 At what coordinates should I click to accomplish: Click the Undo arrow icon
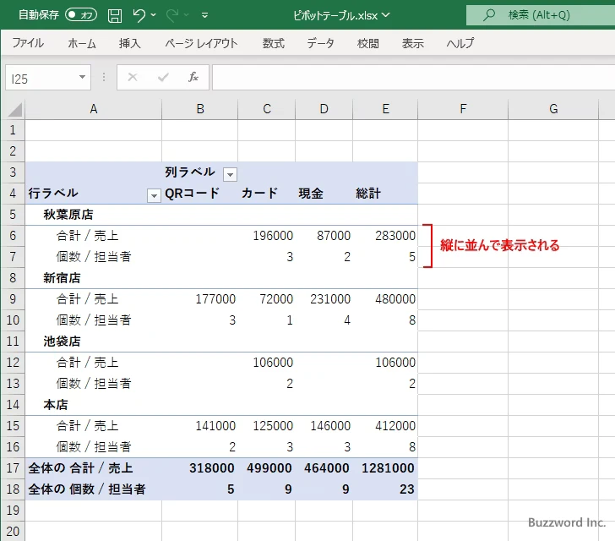pyautogui.click(x=139, y=15)
